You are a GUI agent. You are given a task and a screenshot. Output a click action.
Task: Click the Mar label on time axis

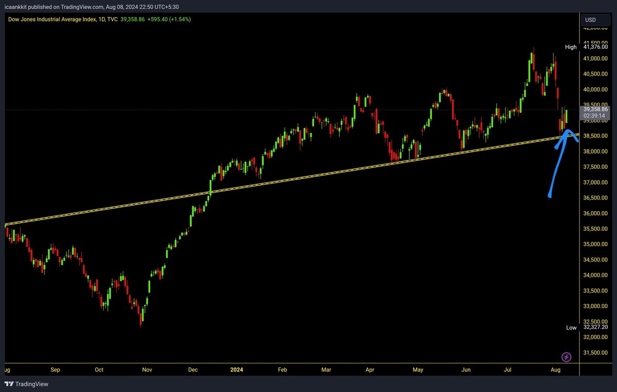[327, 369]
